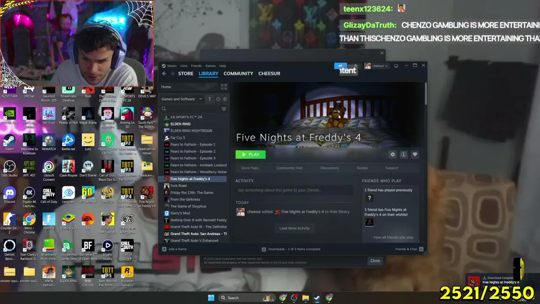The image size is (540, 304).
Task: Click Add a Game in Steam footer
Action: pyautogui.click(x=175, y=249)
